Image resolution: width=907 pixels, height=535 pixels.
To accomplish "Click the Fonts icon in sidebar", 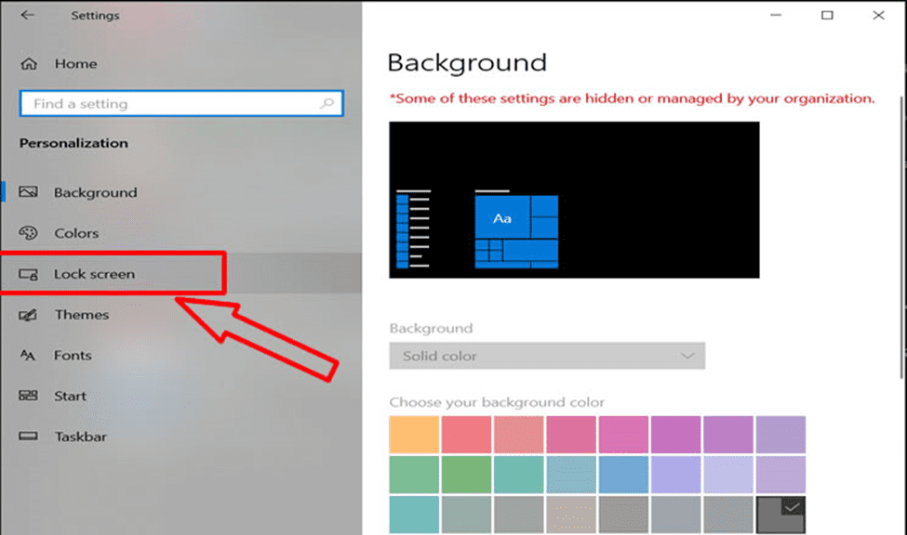I will 28,356.
